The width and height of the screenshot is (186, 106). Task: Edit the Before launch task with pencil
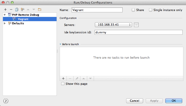pyautogui.click(x=77, y=78)
